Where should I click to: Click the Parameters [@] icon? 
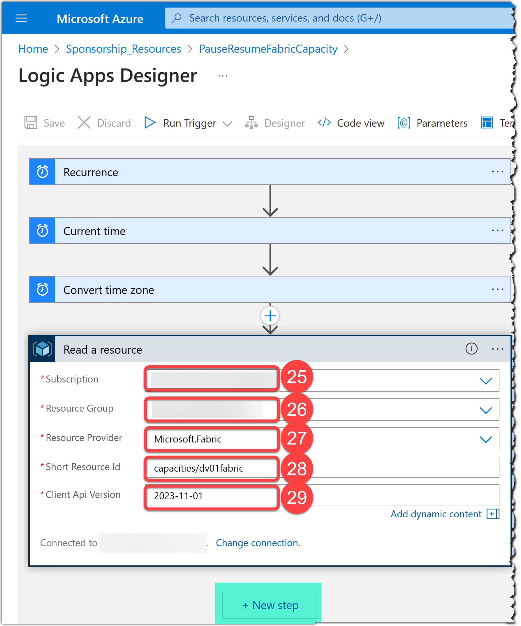404,123
